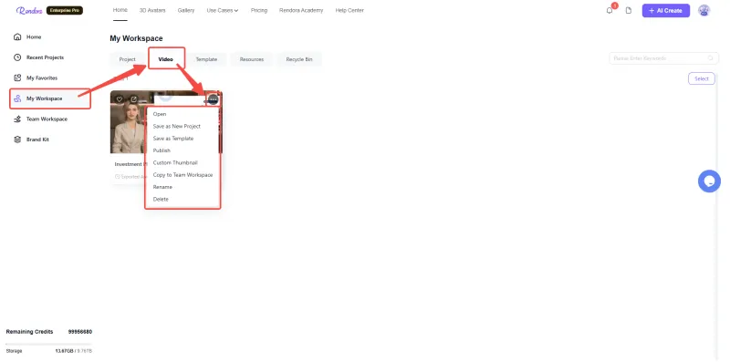
Task: Favorite the video with the heart icon
Action: pyautogui.click(x=120, y=99)
